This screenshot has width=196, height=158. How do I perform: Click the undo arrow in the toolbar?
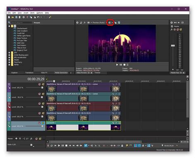point(38,17)
